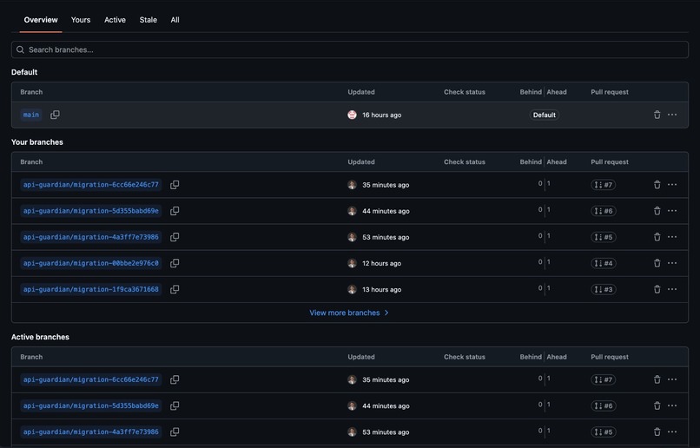Copy migration-5d355babd69e name under Active branches
Image resolution: width=700 pixels, height=448 pixels.
175,405
